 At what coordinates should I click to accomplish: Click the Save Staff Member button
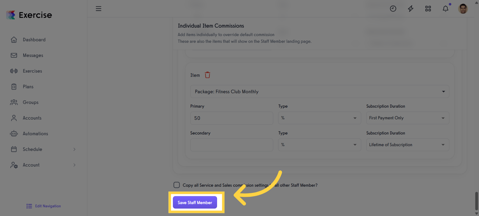click(195, 202)
